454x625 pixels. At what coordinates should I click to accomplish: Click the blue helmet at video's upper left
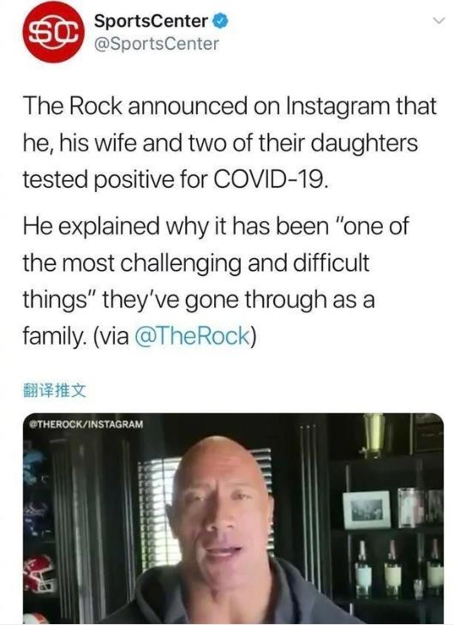(x=34, y=466)
